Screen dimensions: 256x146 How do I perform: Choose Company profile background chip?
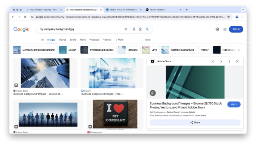(x=35, y=50)
